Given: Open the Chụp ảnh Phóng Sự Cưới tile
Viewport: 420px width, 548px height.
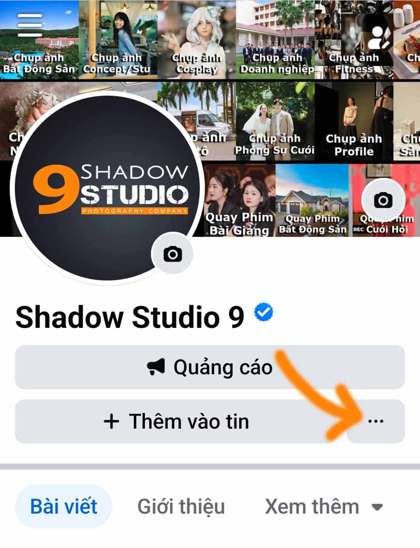Looking at the screenshot, I should (275, 121).
